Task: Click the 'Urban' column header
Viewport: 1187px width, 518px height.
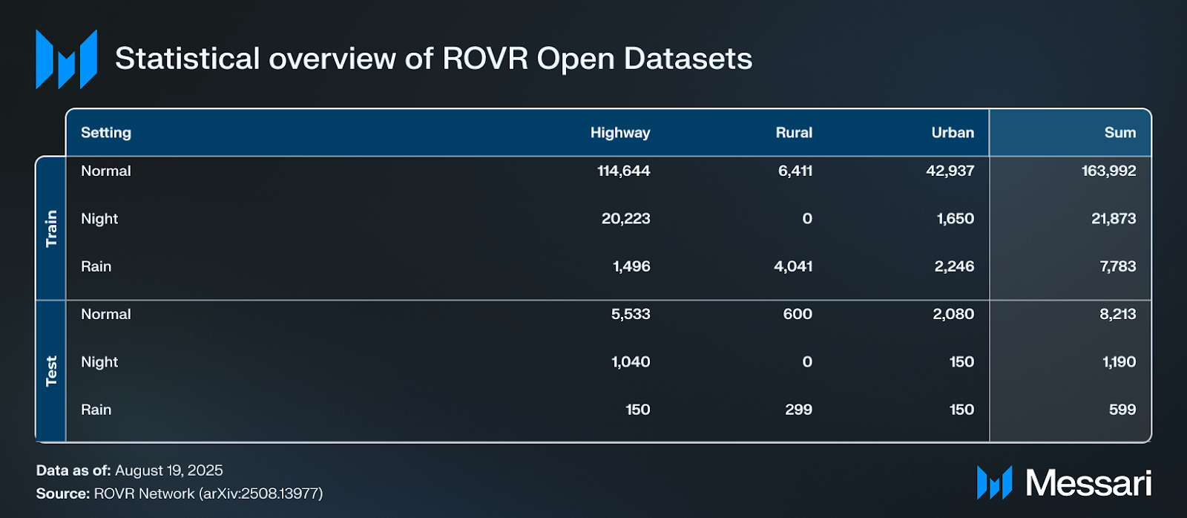Action: 953,133
